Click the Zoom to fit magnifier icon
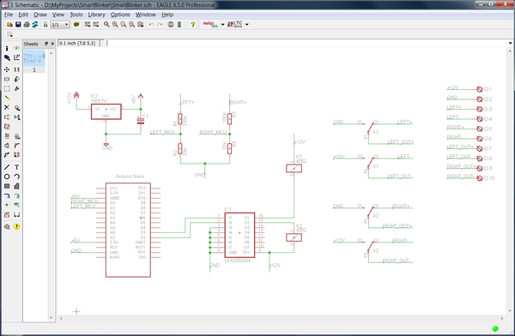 click(x=106, y=25)
